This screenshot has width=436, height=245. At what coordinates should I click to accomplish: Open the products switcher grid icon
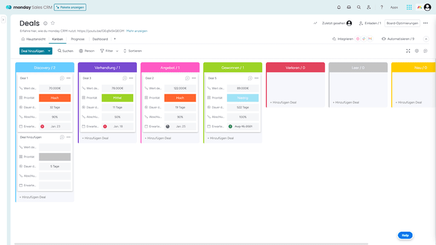[409, 7]
